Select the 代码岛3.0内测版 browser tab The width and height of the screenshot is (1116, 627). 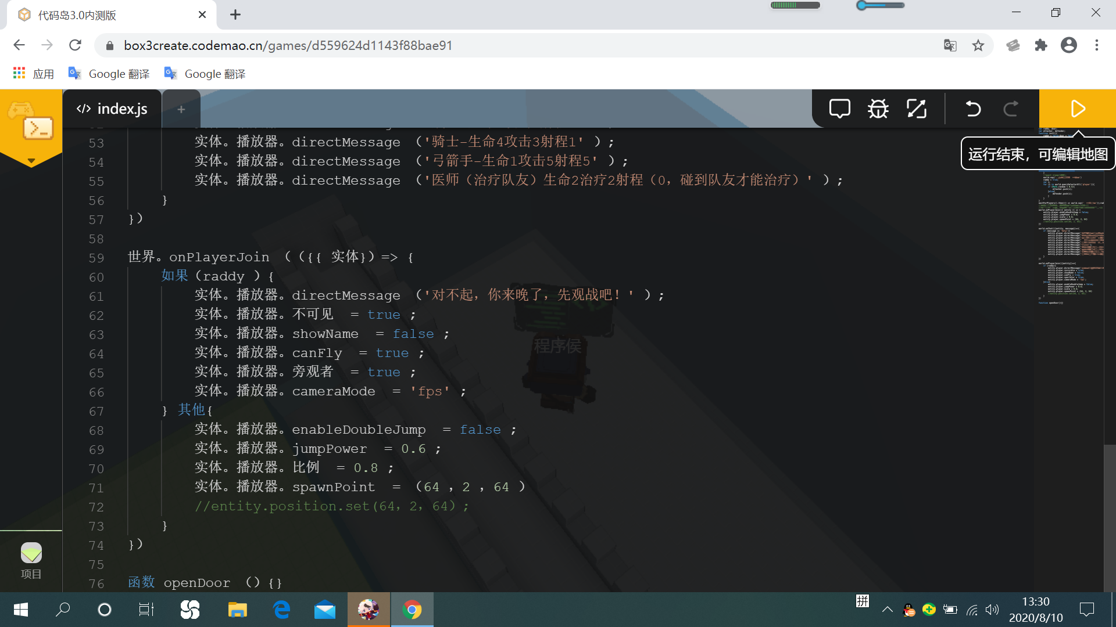point(112,15)
